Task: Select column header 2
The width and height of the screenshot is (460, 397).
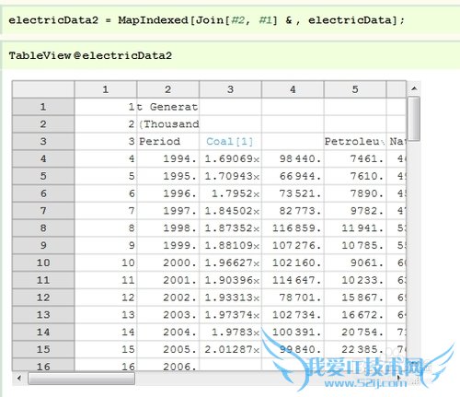Action: tap(168, 89)
